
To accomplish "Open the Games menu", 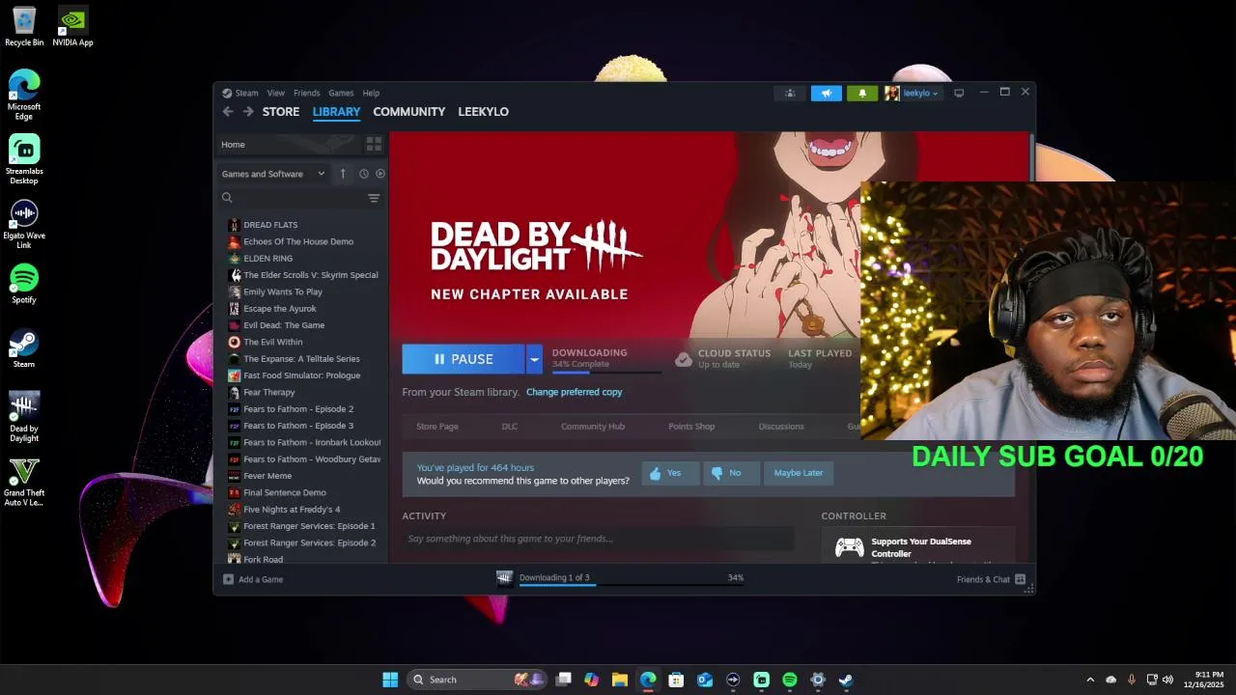I will point(341,94).
